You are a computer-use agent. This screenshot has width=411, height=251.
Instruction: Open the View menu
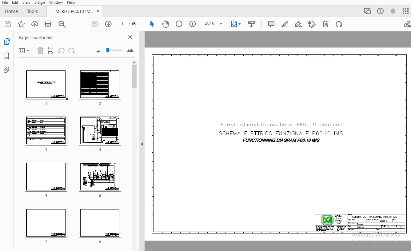(26, 2)
